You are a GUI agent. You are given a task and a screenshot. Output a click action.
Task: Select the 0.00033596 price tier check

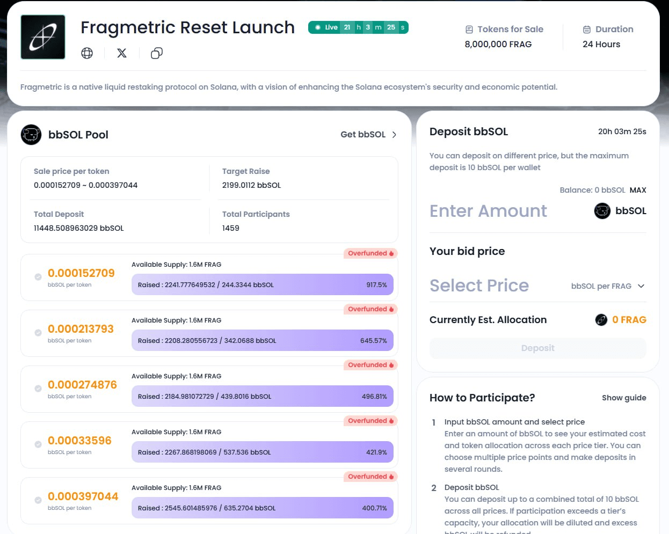pos(38,444)
